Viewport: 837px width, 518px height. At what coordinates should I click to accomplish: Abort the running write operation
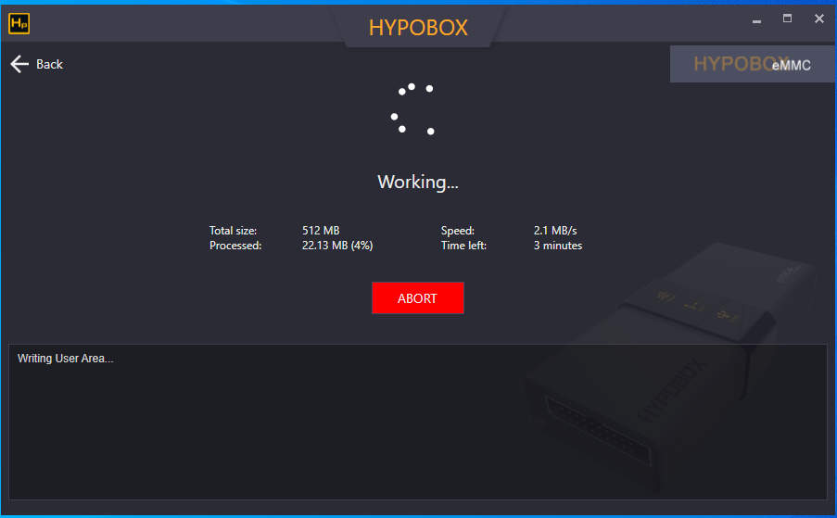click(x=417, y=297)
